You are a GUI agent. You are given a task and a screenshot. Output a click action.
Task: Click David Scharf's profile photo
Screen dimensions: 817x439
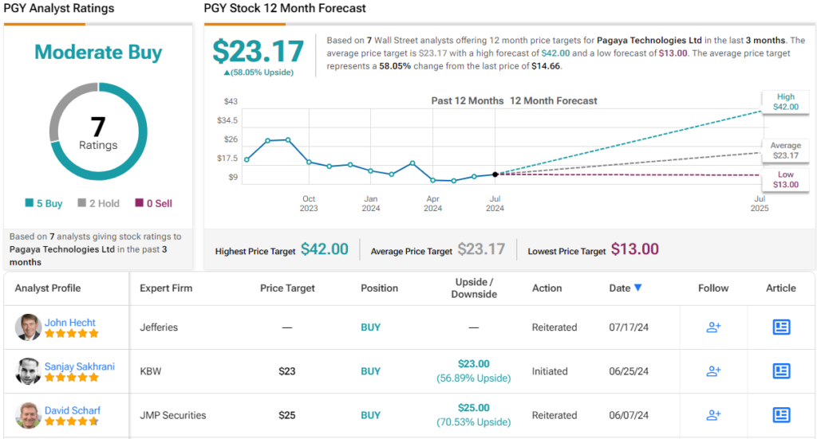28,415
